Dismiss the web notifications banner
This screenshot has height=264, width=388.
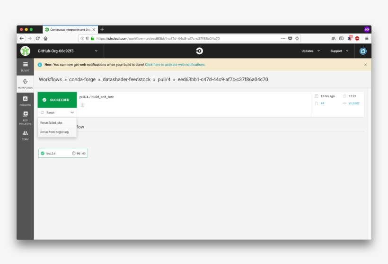pyautogui.click(x=365, y=65)
